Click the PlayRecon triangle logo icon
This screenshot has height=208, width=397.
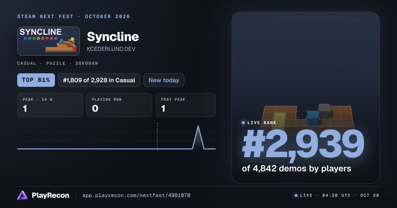tap(22, 195)
